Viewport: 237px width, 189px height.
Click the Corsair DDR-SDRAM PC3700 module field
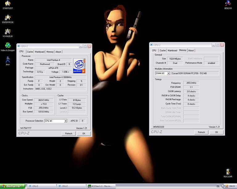point(195,73)
